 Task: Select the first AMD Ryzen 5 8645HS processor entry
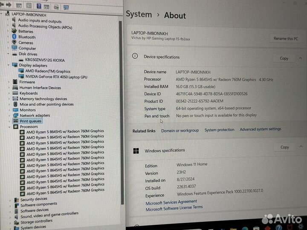tap(65, 131)
